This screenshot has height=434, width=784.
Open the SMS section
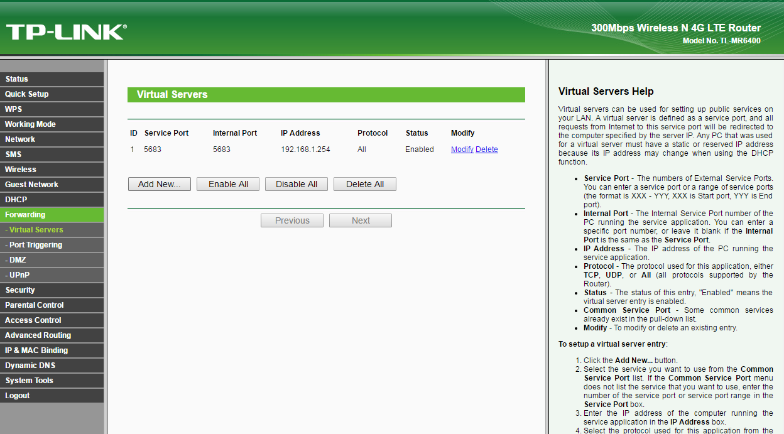pos(52,155)
